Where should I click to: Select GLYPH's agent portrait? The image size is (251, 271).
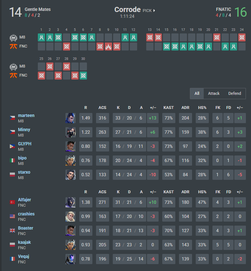[71, 146]
